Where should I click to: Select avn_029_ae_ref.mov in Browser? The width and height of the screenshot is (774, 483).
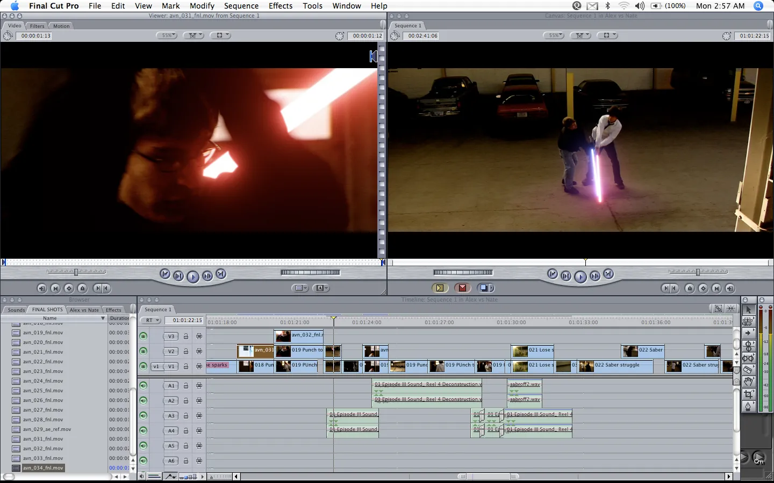click(47, 429)
